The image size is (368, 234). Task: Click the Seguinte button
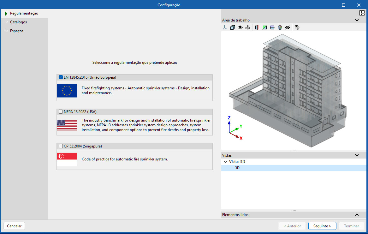(x=322, y=226)
